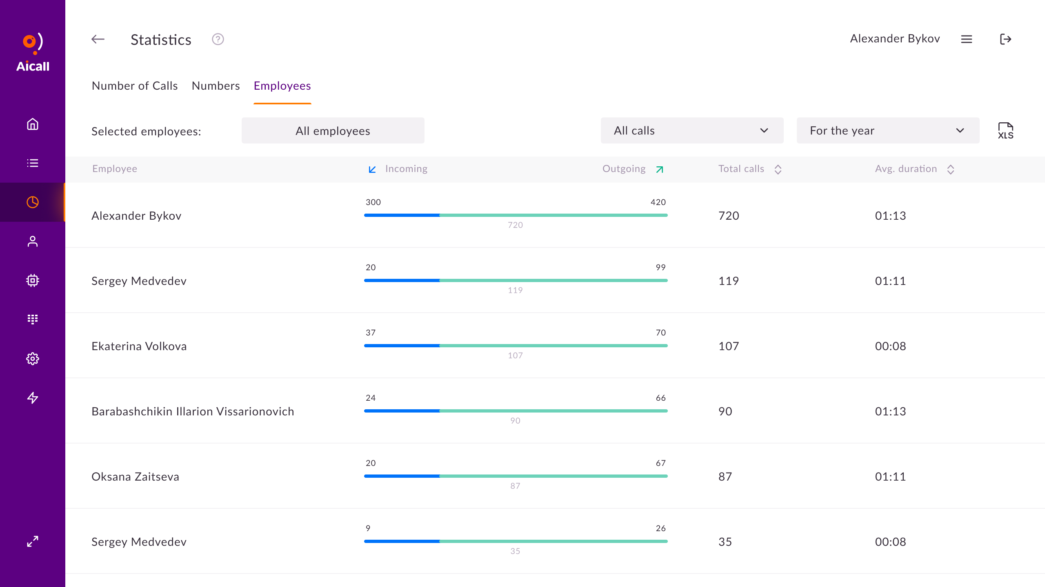
Task: Switch to the Number of Calls tab
Action: coord(135,86)
